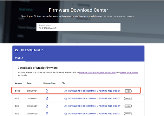Click the cloud icon beside GL-E5800 Mudi 7 header
Viewport: 164px width, 116px height.
point(16,50)
